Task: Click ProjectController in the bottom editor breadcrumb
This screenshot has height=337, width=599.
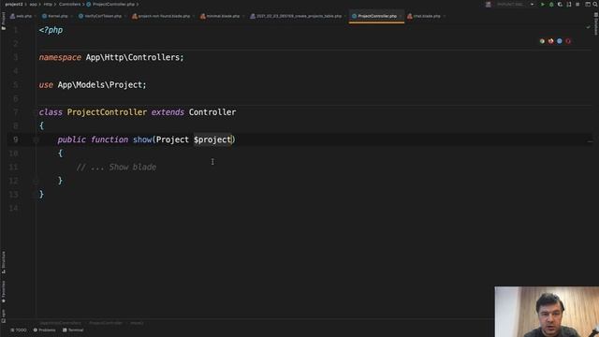Action: (106, 323)
